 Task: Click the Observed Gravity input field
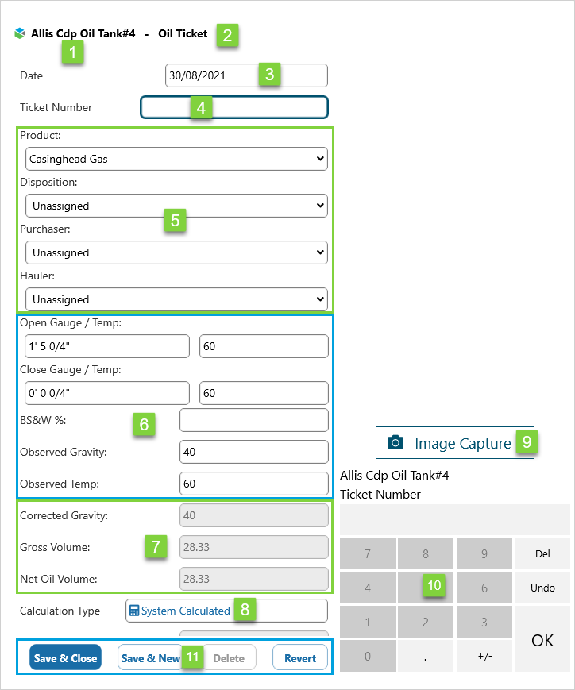(x=254, y=452)
